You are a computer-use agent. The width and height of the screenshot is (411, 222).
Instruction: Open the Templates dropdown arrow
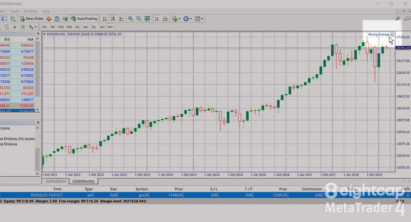coord(202,19)
